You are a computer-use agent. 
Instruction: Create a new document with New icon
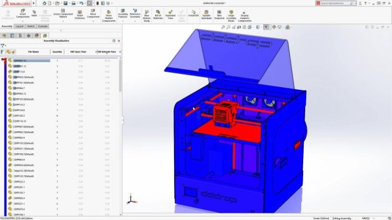50,3
